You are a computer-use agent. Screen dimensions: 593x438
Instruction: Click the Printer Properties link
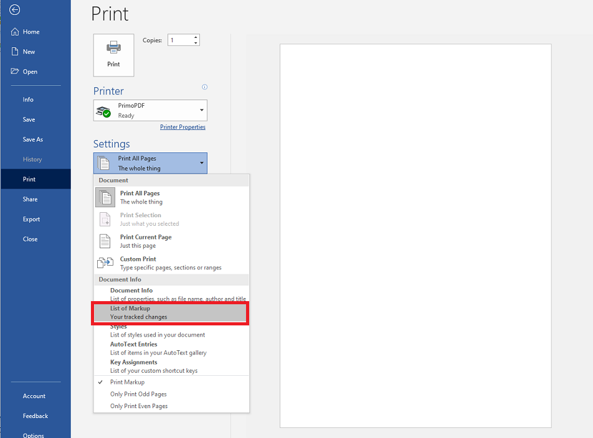pos(183,127)
